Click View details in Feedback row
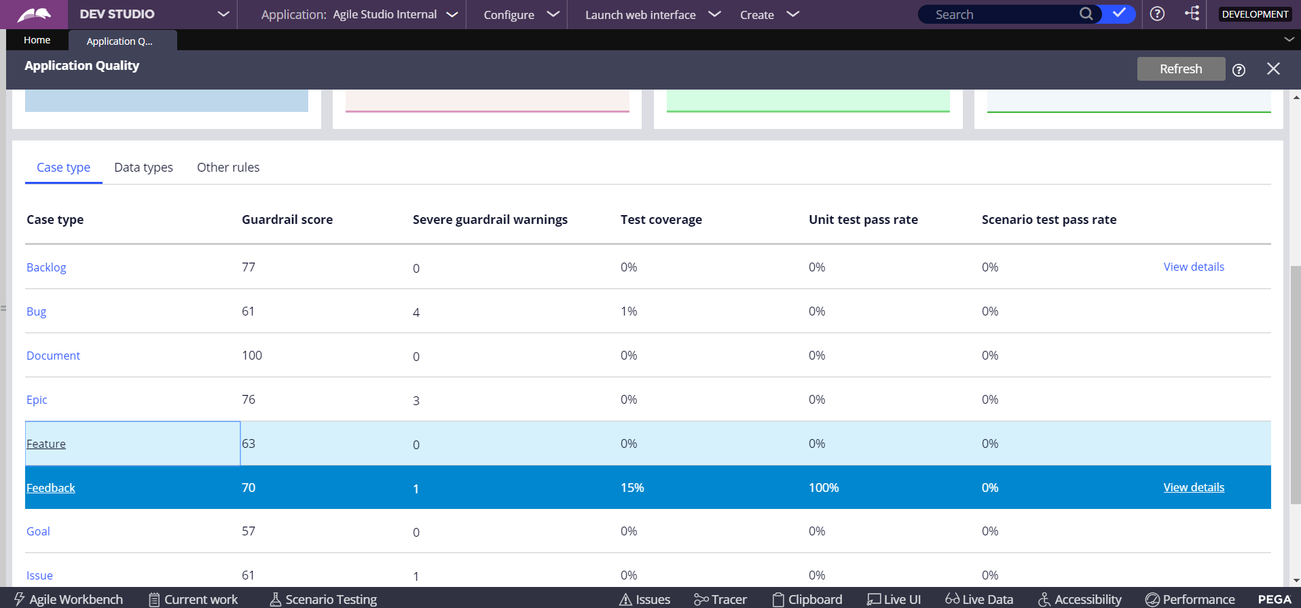1301x608 pixels. (x=1194, y=487)
